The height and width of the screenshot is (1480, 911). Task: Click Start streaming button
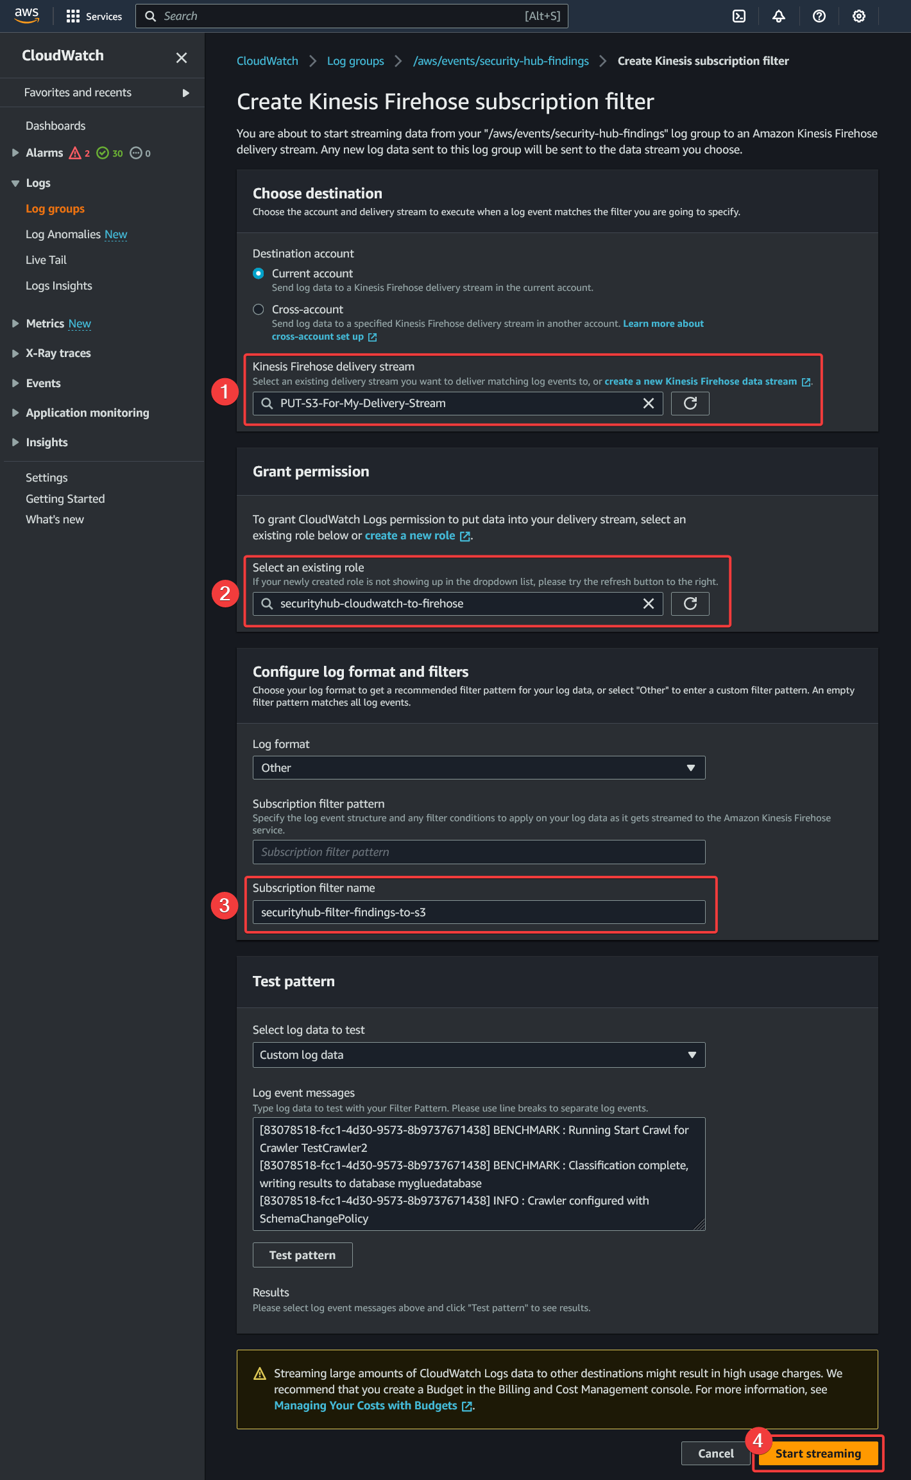click(818, 1454)
